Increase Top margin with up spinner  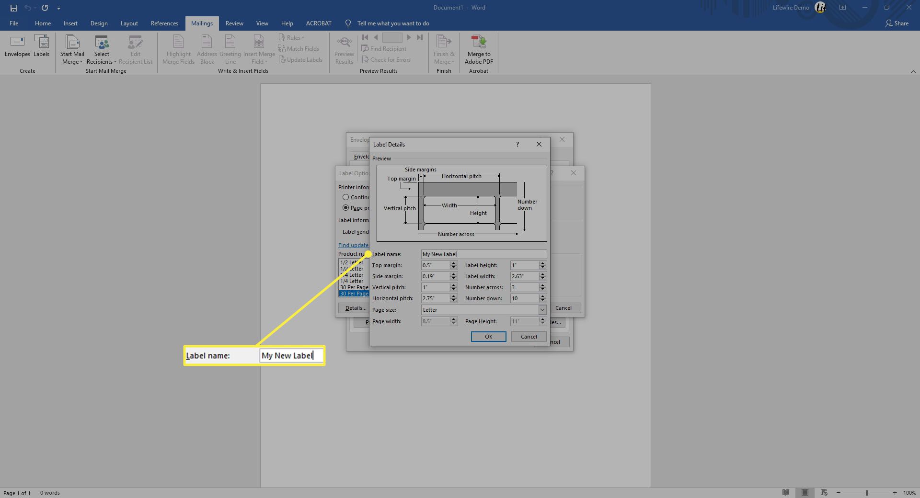click(x=453, y=263)
